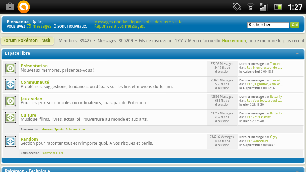Open Thocast's profile in Communauté row
This screenshot has height=172, width=306.
275,80
